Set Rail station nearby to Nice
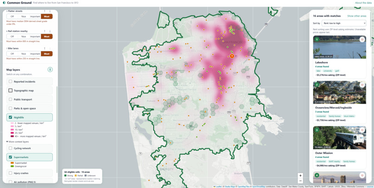The width and height of the screenshot is (374, 188). tap(24, 37)
